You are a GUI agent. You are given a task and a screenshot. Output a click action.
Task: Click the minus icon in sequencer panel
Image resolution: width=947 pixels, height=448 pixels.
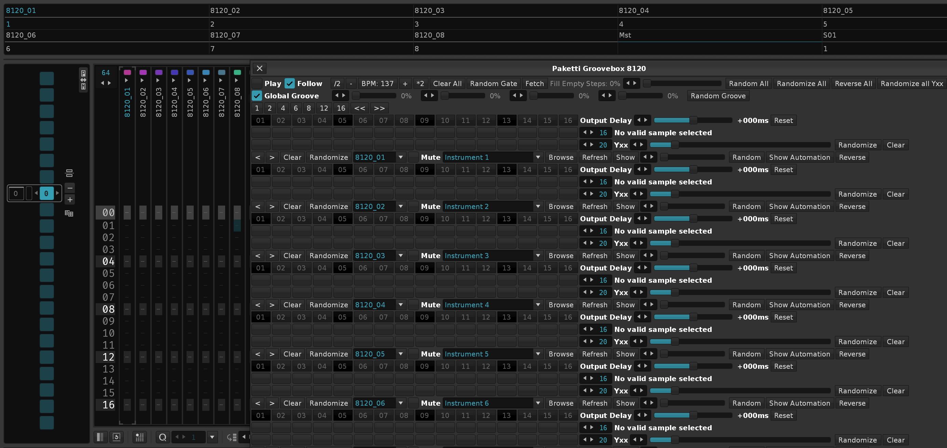click(x=70, y=188)
